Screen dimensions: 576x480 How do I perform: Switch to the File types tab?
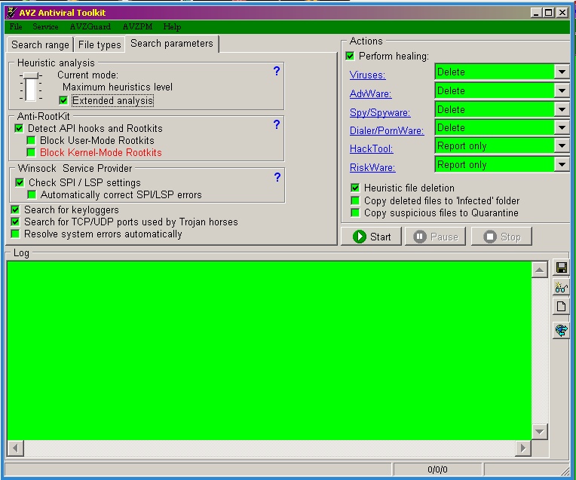[x=100, y=44]
